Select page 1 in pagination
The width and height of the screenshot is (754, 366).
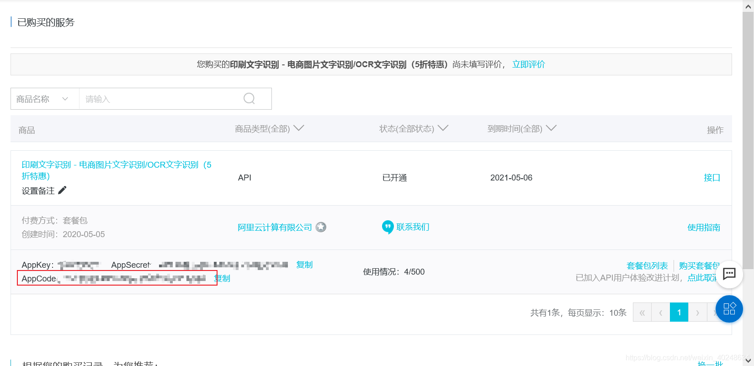(679, 313)
